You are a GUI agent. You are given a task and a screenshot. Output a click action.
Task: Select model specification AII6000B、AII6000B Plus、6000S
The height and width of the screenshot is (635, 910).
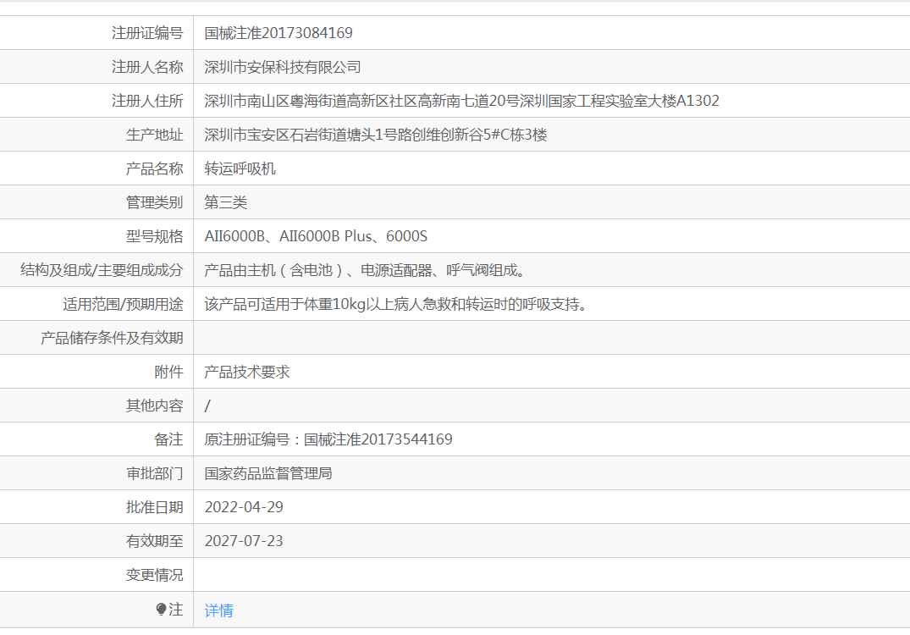pos(316,236)
